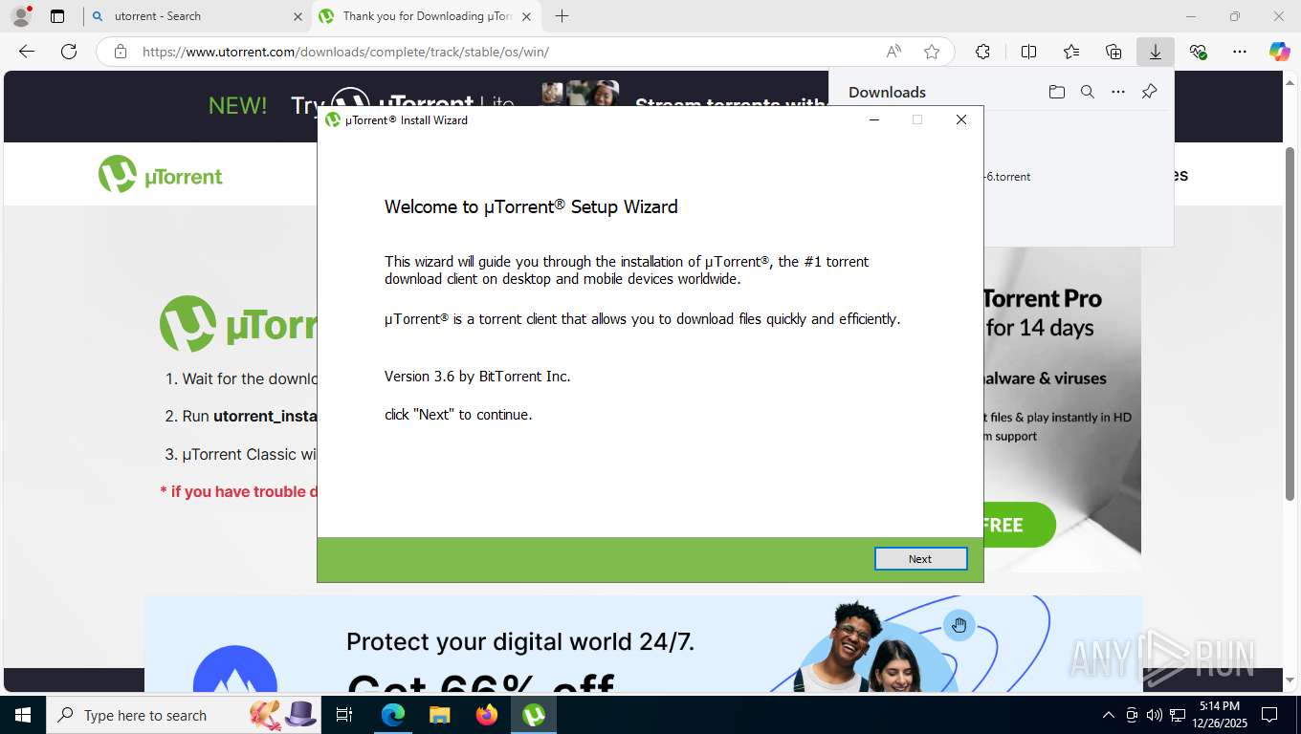
Task: Open the Windows Start menu
Action: click(x=22, y=715)
